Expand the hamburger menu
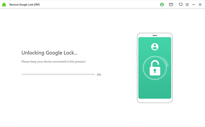This screenshot has height=127, width=205. click(x=187, y=5)
